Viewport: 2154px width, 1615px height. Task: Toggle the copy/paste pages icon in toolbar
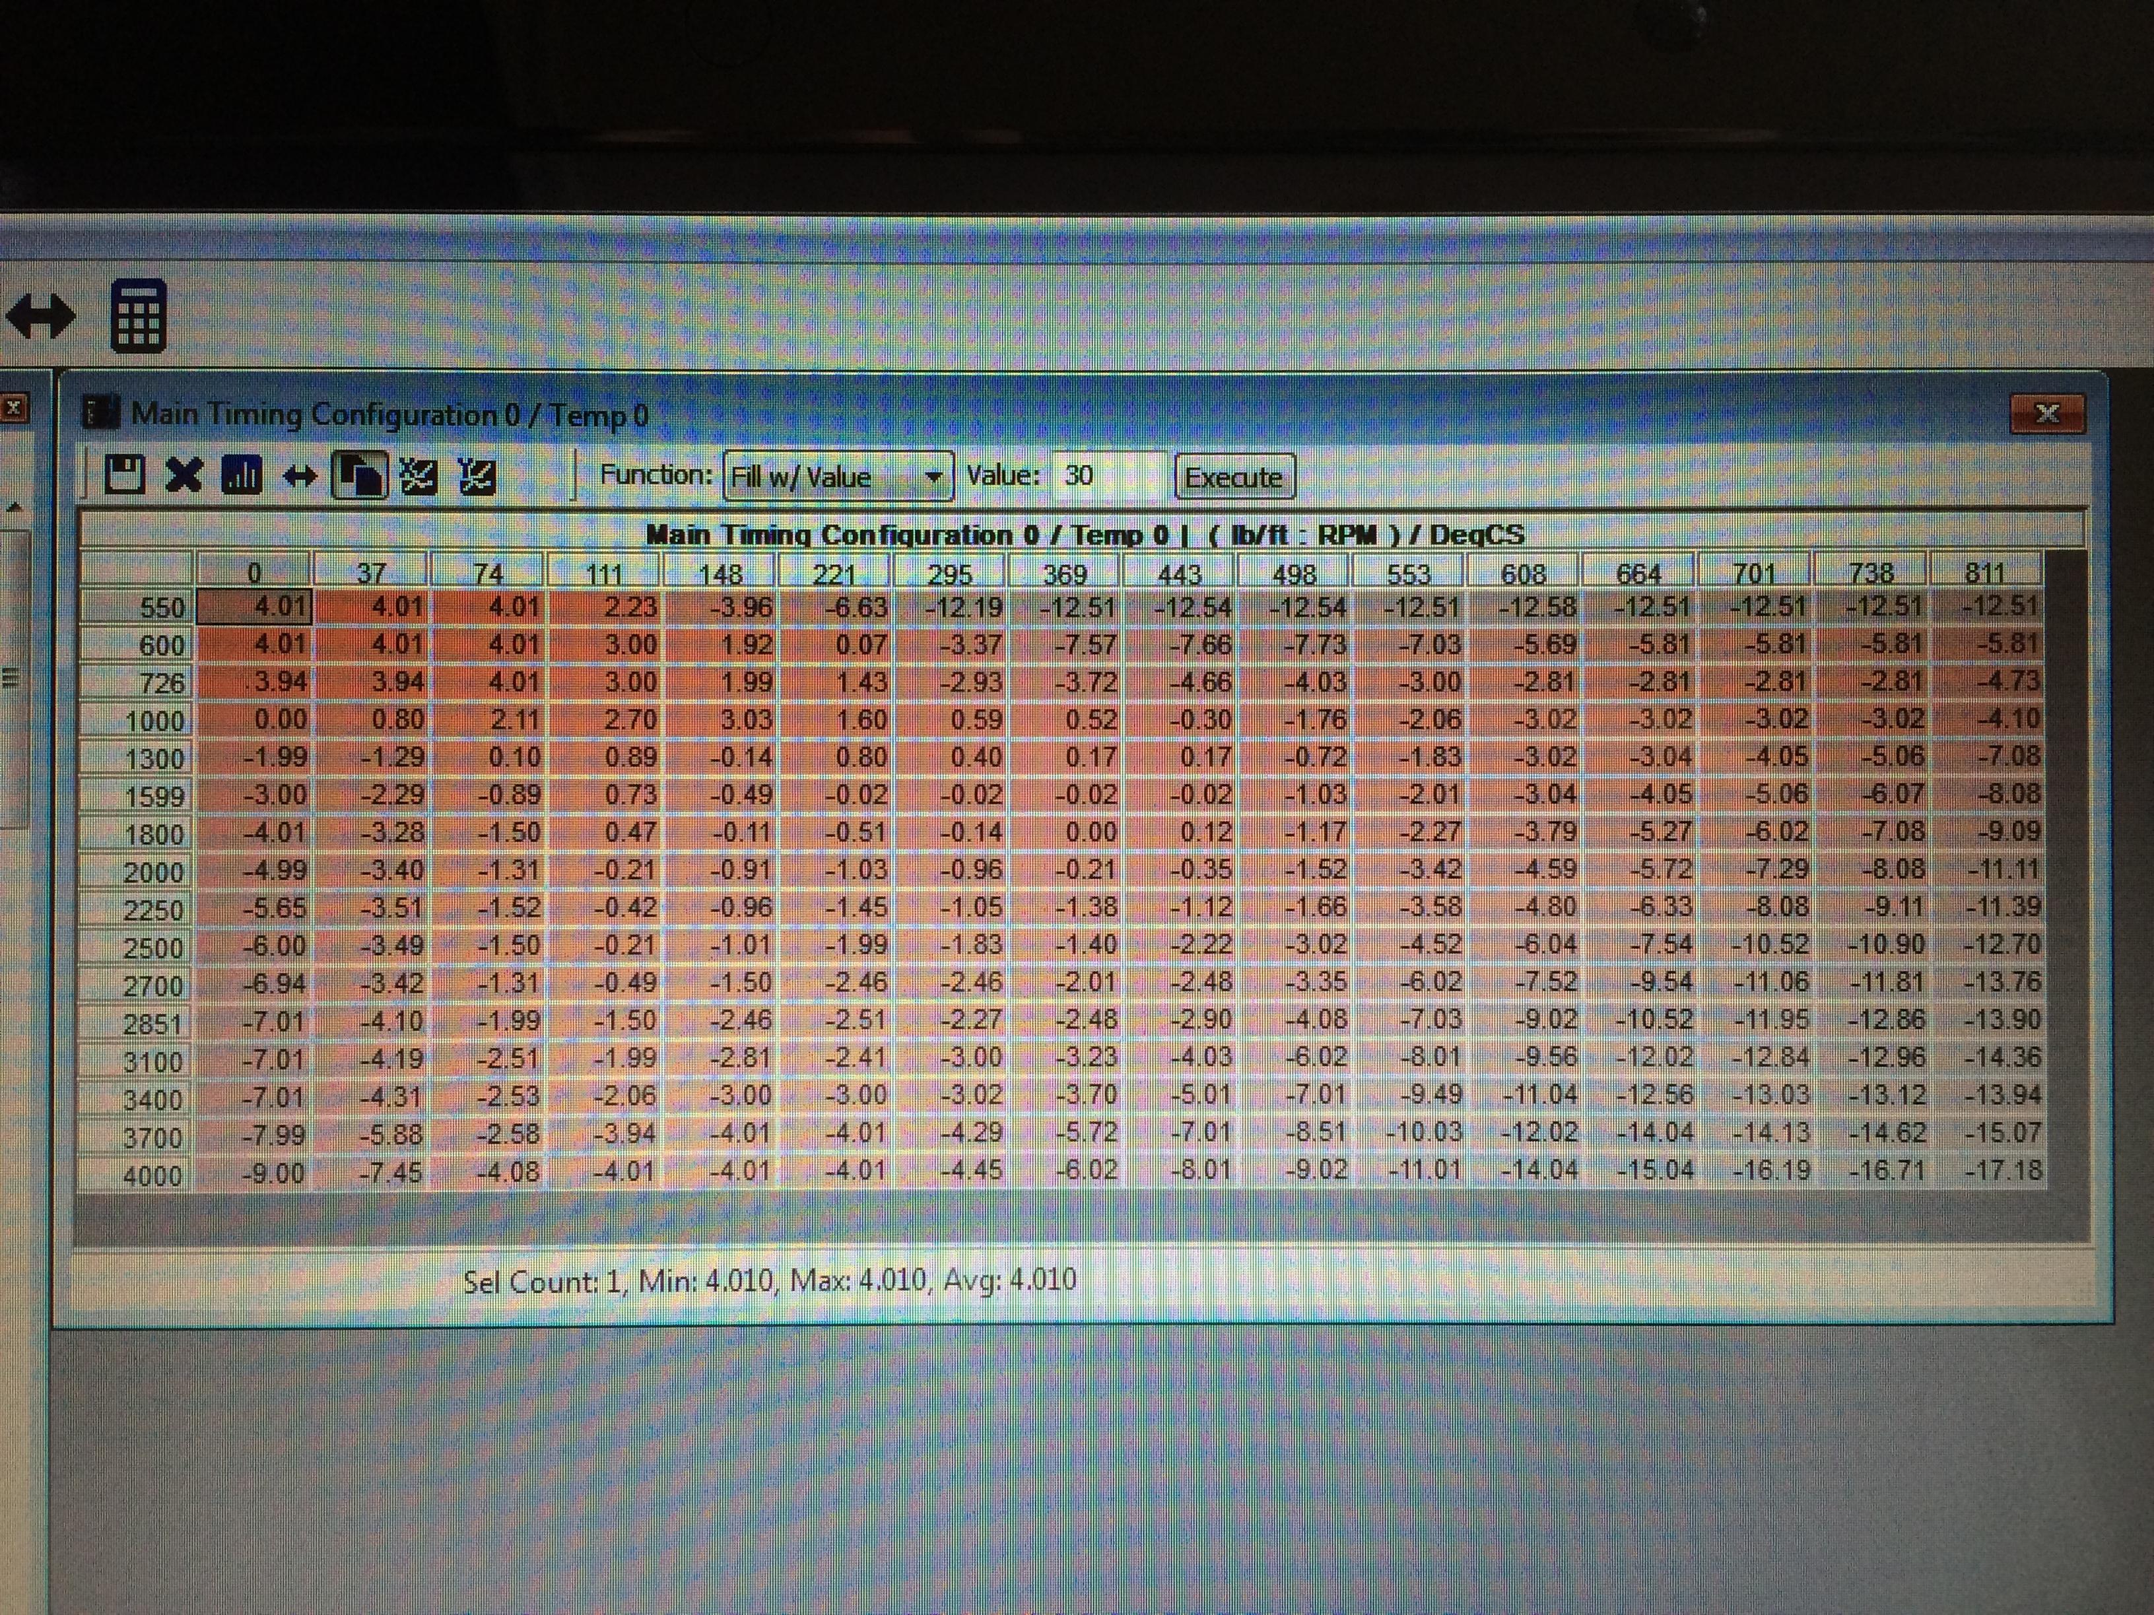[359, 476]
